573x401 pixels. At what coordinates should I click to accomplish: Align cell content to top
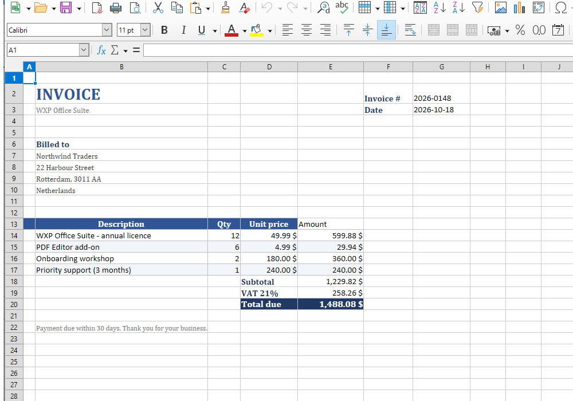coord(348,30)
